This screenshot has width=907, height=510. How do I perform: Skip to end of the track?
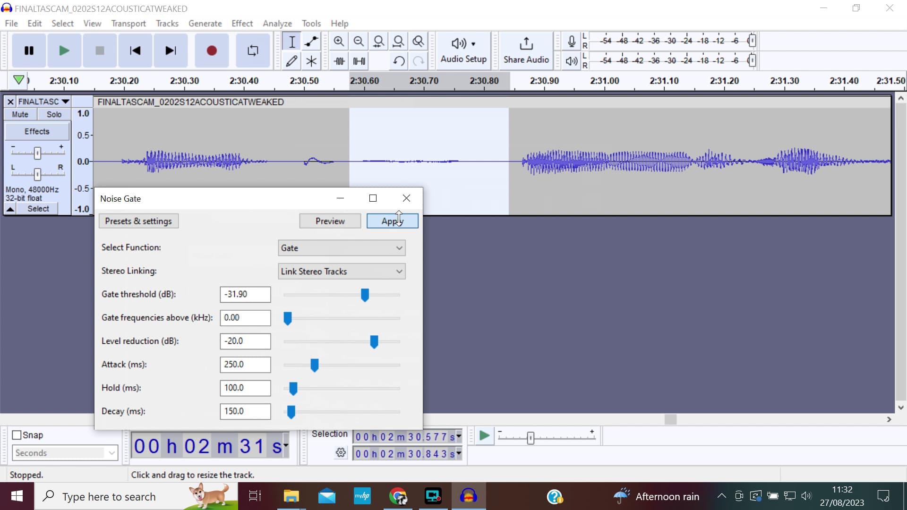pyautogui.click(x=171, y=51)
